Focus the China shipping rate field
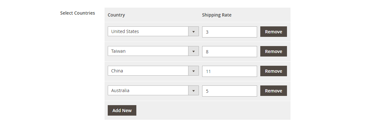Viewport: 389px width, 128px height. coord(229,71)
